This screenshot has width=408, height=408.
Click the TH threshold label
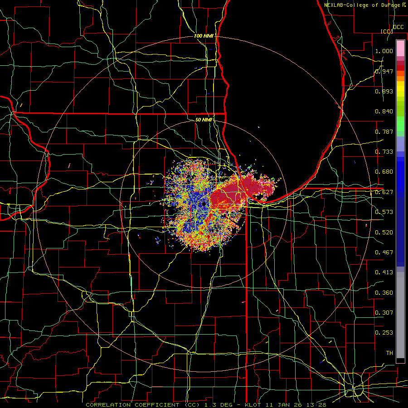tap(389, 353)
